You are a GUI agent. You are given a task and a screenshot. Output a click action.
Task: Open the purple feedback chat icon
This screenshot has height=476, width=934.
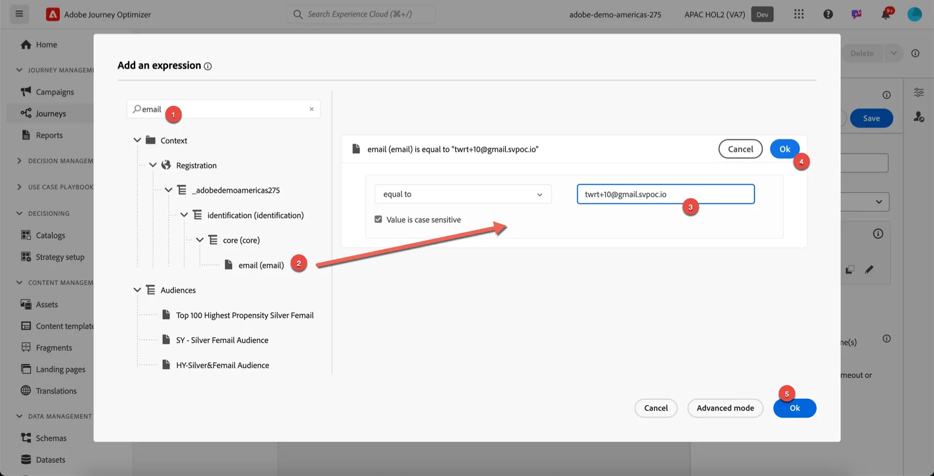[x=857, y=14]
